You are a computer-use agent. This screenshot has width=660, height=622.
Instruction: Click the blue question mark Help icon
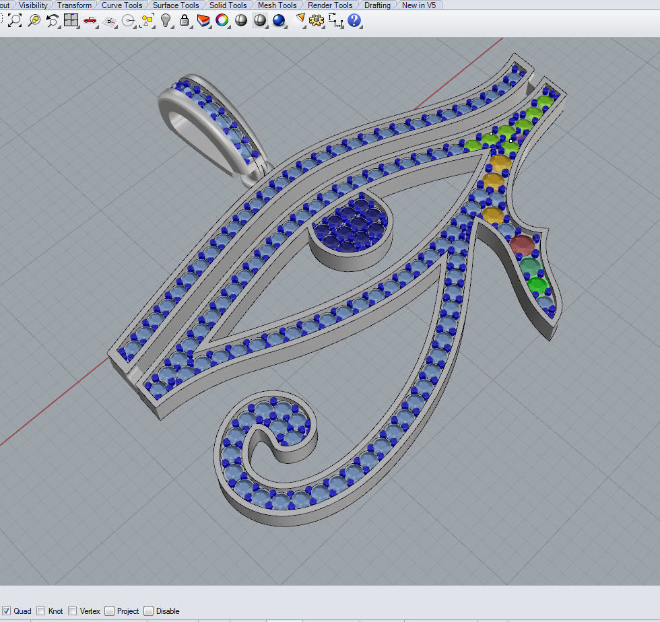(354, 20)
